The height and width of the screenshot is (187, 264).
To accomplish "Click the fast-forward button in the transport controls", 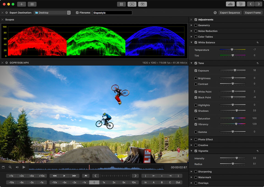I will (74, 176).
